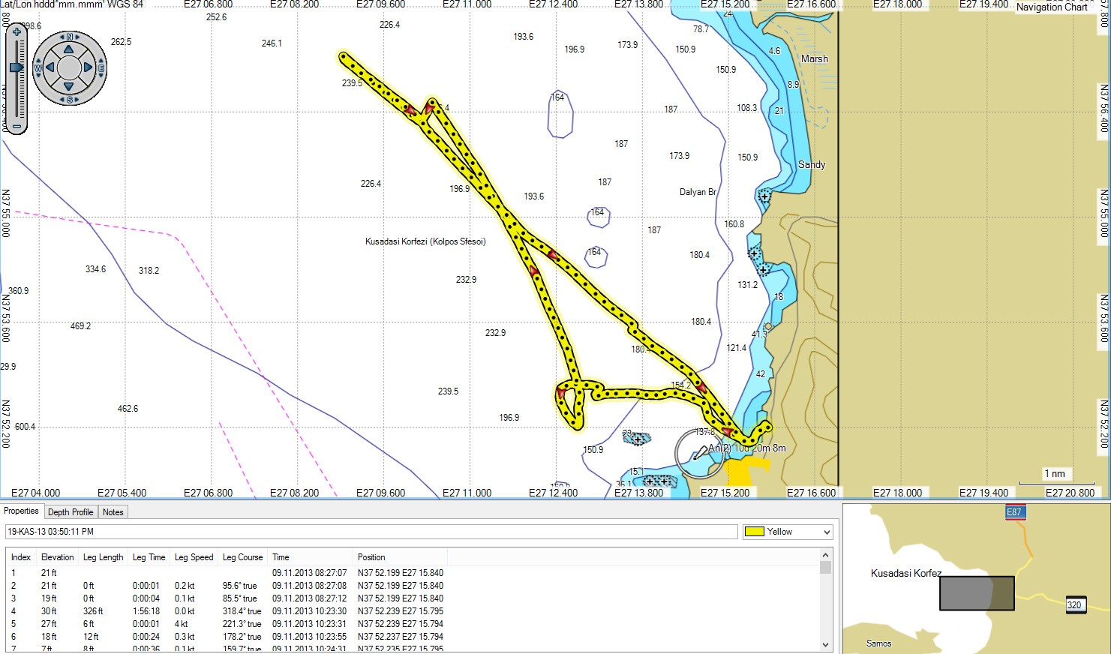Pan the map east with right arrow

[x=88, y=67]
